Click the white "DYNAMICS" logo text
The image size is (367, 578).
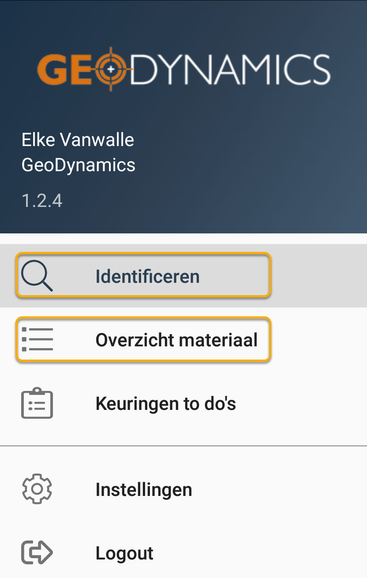[230, 70]
